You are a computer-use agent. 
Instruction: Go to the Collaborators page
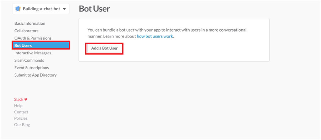pyautogui.click(x=26, y=31)
